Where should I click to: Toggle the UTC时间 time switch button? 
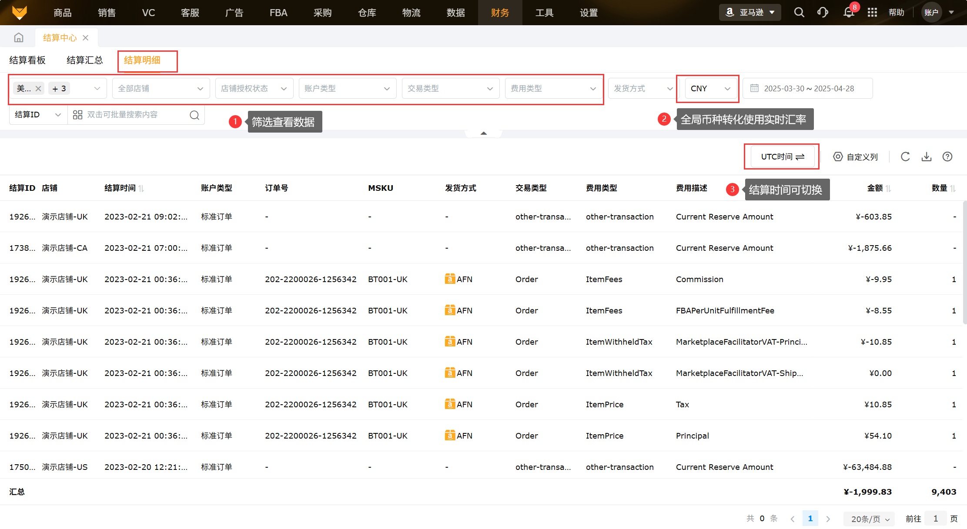pos(782,157)
